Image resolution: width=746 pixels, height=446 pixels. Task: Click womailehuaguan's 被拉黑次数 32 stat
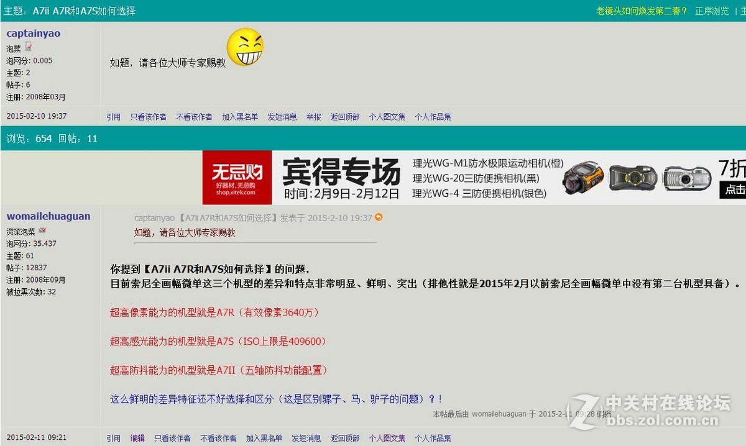[31, 292]
